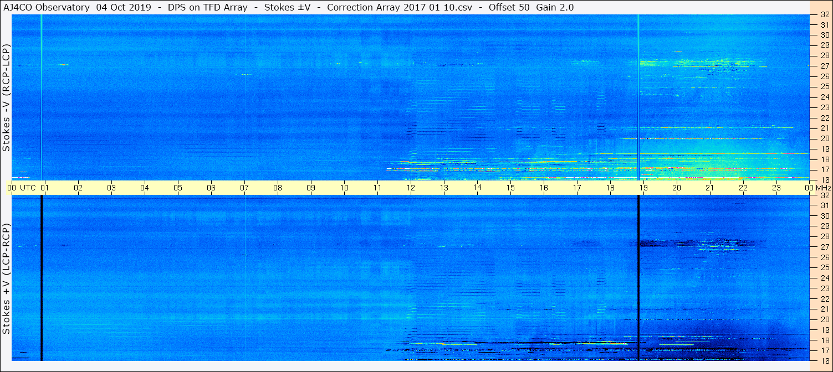Image resolution: width=833 pixels, height=372 pixels.
Task: Select the 23 hour tick on time axis
Action: [x=776, y=188]
